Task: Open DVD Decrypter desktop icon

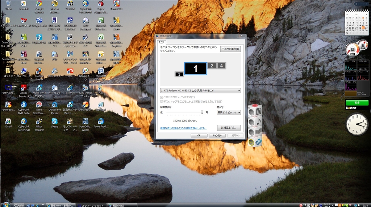Action: 86,24
